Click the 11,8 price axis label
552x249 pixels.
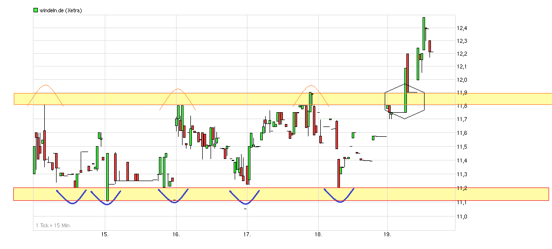click(462, 106)
